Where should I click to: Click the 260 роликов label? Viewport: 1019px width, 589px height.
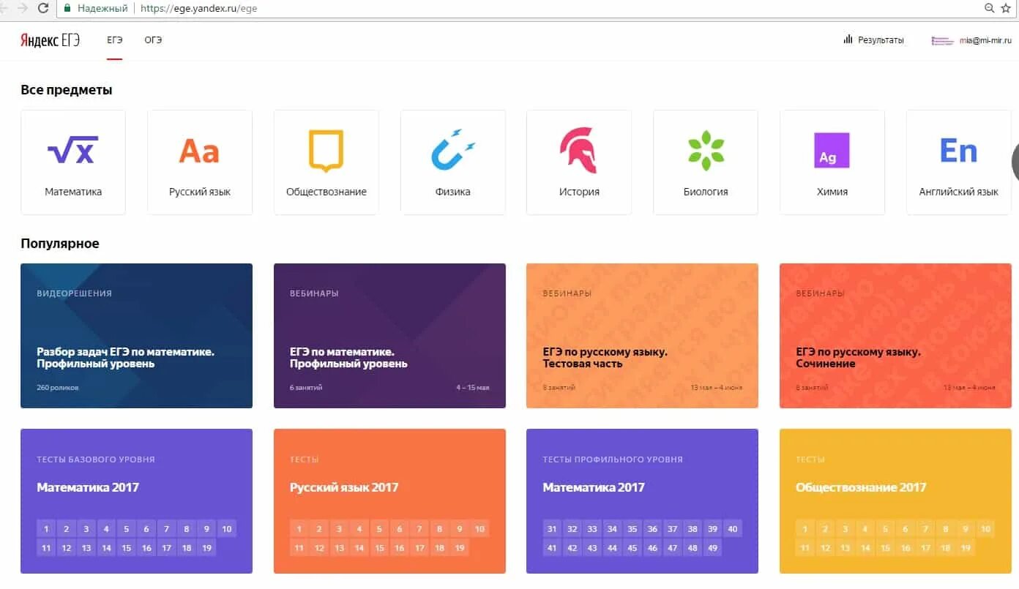(x=58, y=387)
